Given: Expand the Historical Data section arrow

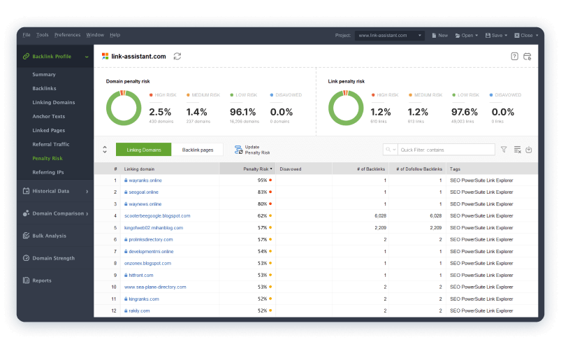Looking at the screenshot, I should click(87, 192).
